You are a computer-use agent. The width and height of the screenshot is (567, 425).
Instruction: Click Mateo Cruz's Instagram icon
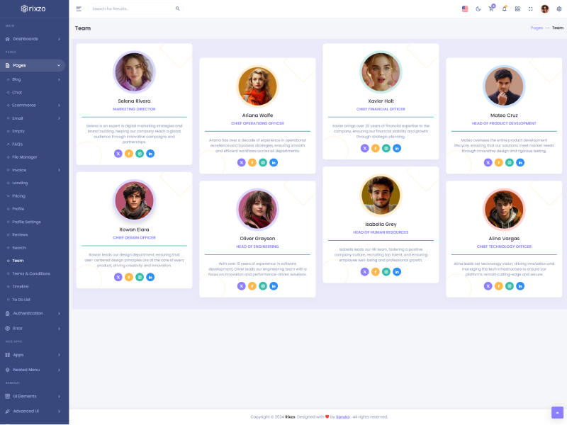coord(510,162)
